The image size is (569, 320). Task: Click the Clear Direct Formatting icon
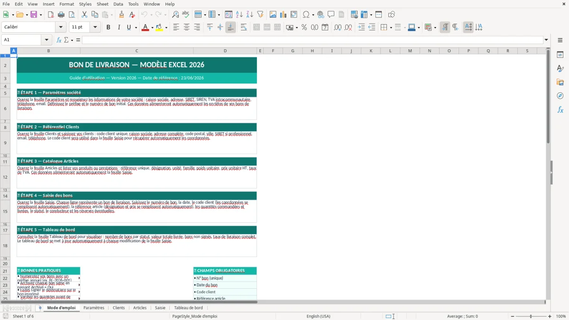(132, 15)
